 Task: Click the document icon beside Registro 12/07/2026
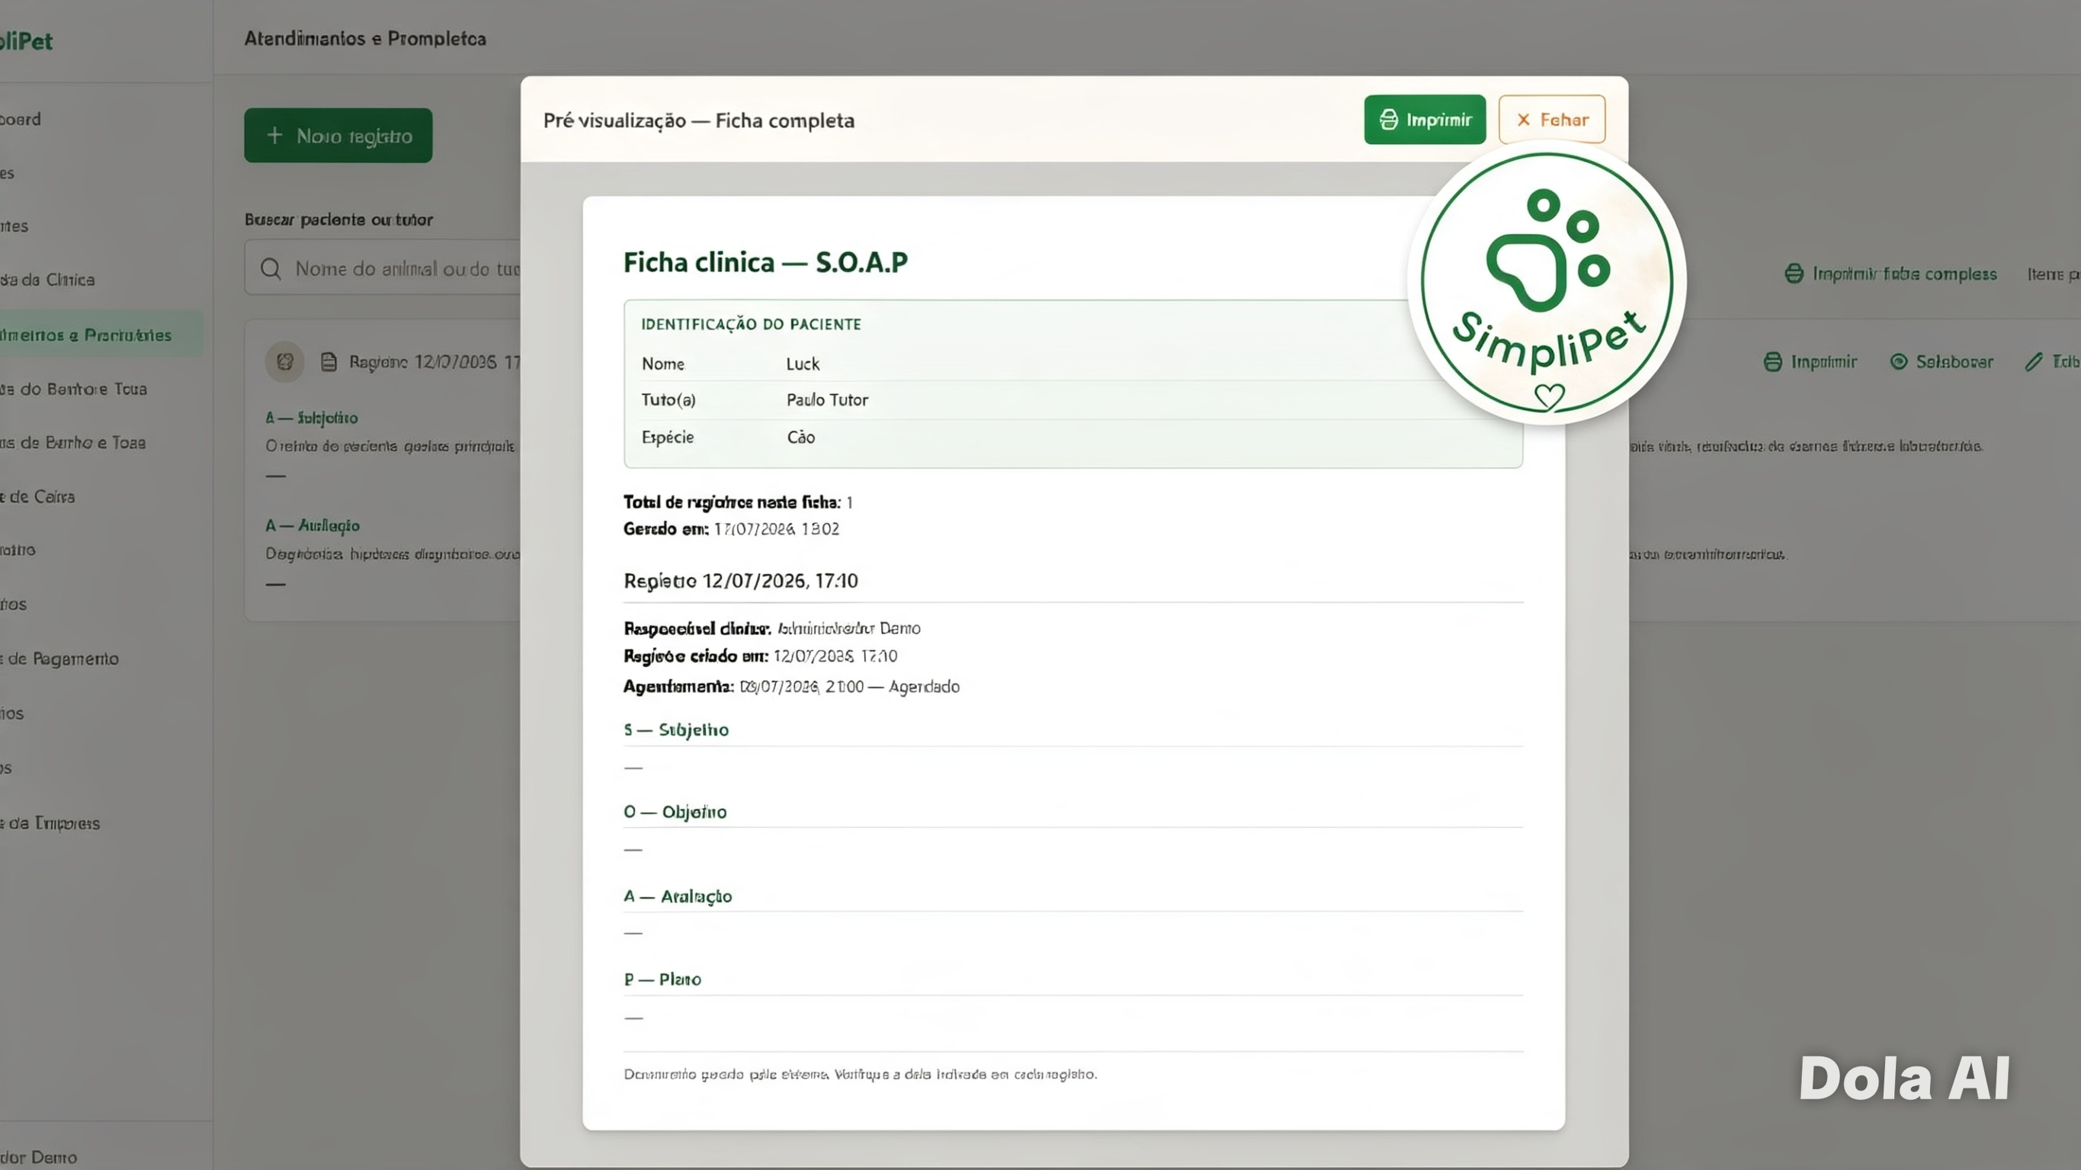(329, 362)
